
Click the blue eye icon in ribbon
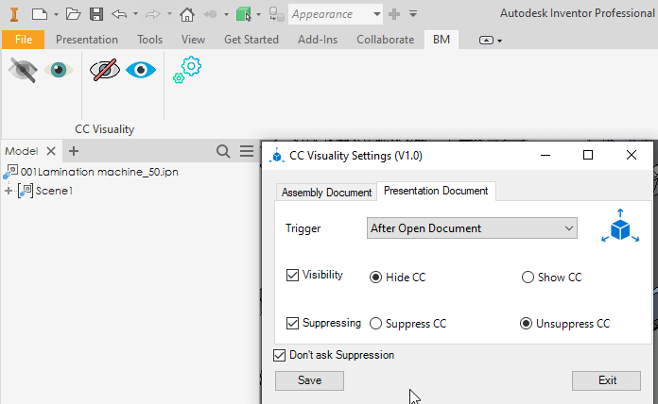click(141, 70)
